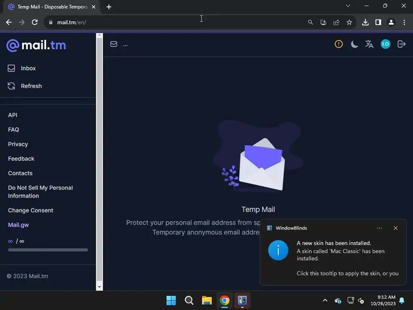Dismiss the WindowBlinds notification

396,228
